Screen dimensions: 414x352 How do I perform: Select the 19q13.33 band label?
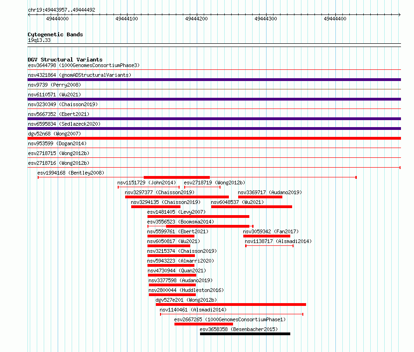(39, 40)
